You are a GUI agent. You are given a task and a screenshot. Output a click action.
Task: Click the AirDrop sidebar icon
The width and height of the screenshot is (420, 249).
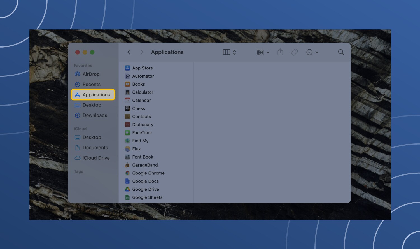[x=78, y=74]
